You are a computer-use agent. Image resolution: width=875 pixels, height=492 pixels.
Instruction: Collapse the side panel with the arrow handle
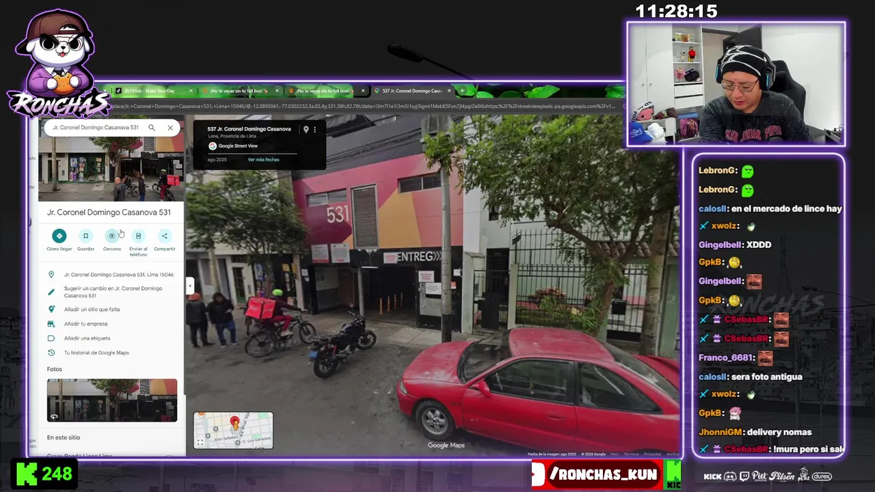(x=189, y=286)
